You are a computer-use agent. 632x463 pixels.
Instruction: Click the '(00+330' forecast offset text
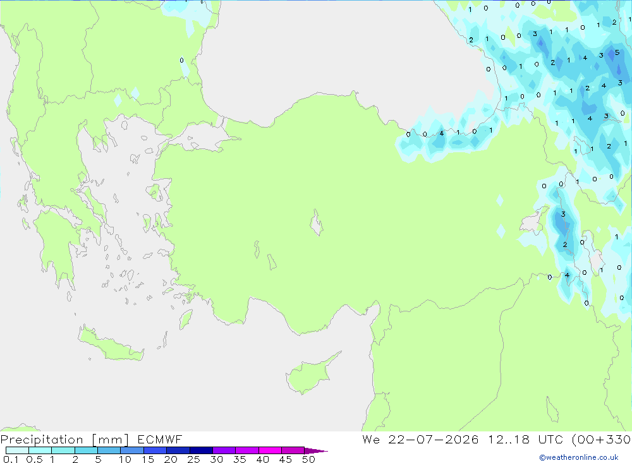(602, 439)
